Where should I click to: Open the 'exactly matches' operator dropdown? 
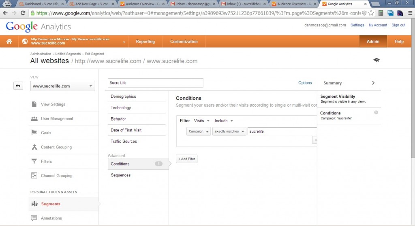point(229,131)
